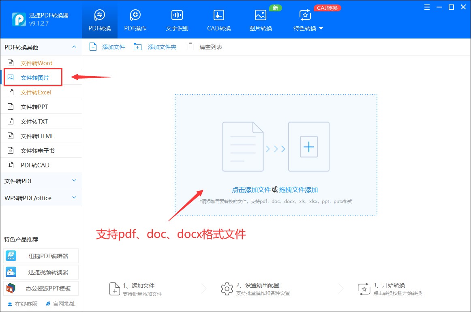Collapse the PDF转换其他 section
Screen dimensions: 471x312
point(74,47)
